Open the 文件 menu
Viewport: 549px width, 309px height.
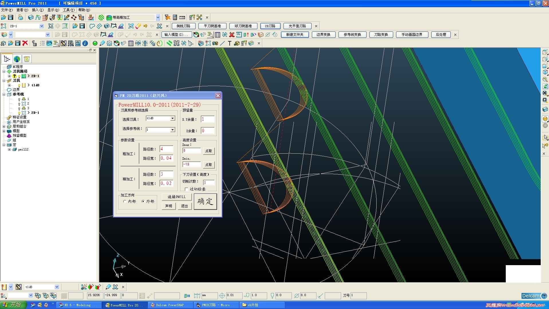coord(7,10)
